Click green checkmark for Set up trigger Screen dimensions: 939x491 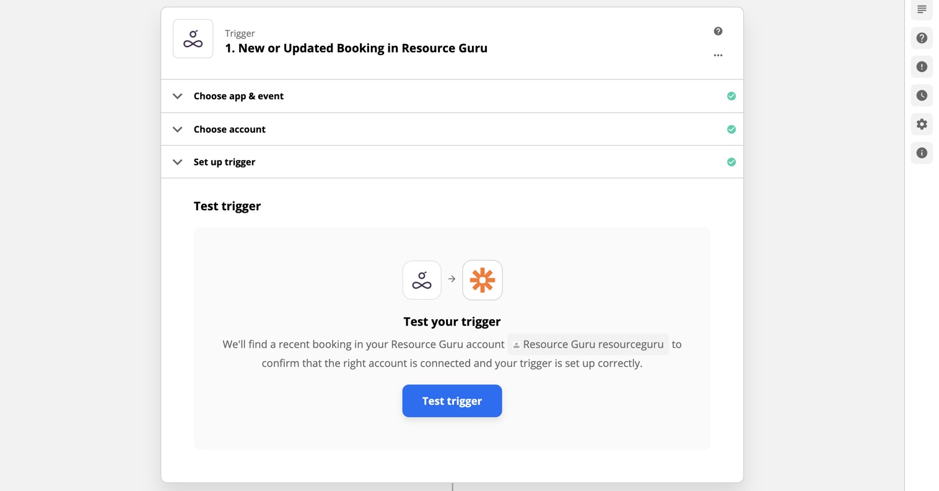coord(732,162)
